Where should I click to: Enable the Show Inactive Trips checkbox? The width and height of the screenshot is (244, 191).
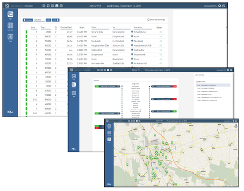point(148,20)
